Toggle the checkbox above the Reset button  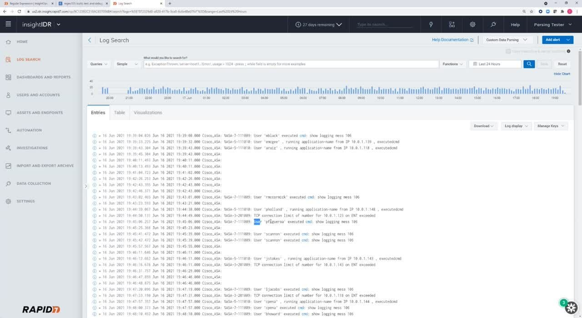(x=508, y=51)
